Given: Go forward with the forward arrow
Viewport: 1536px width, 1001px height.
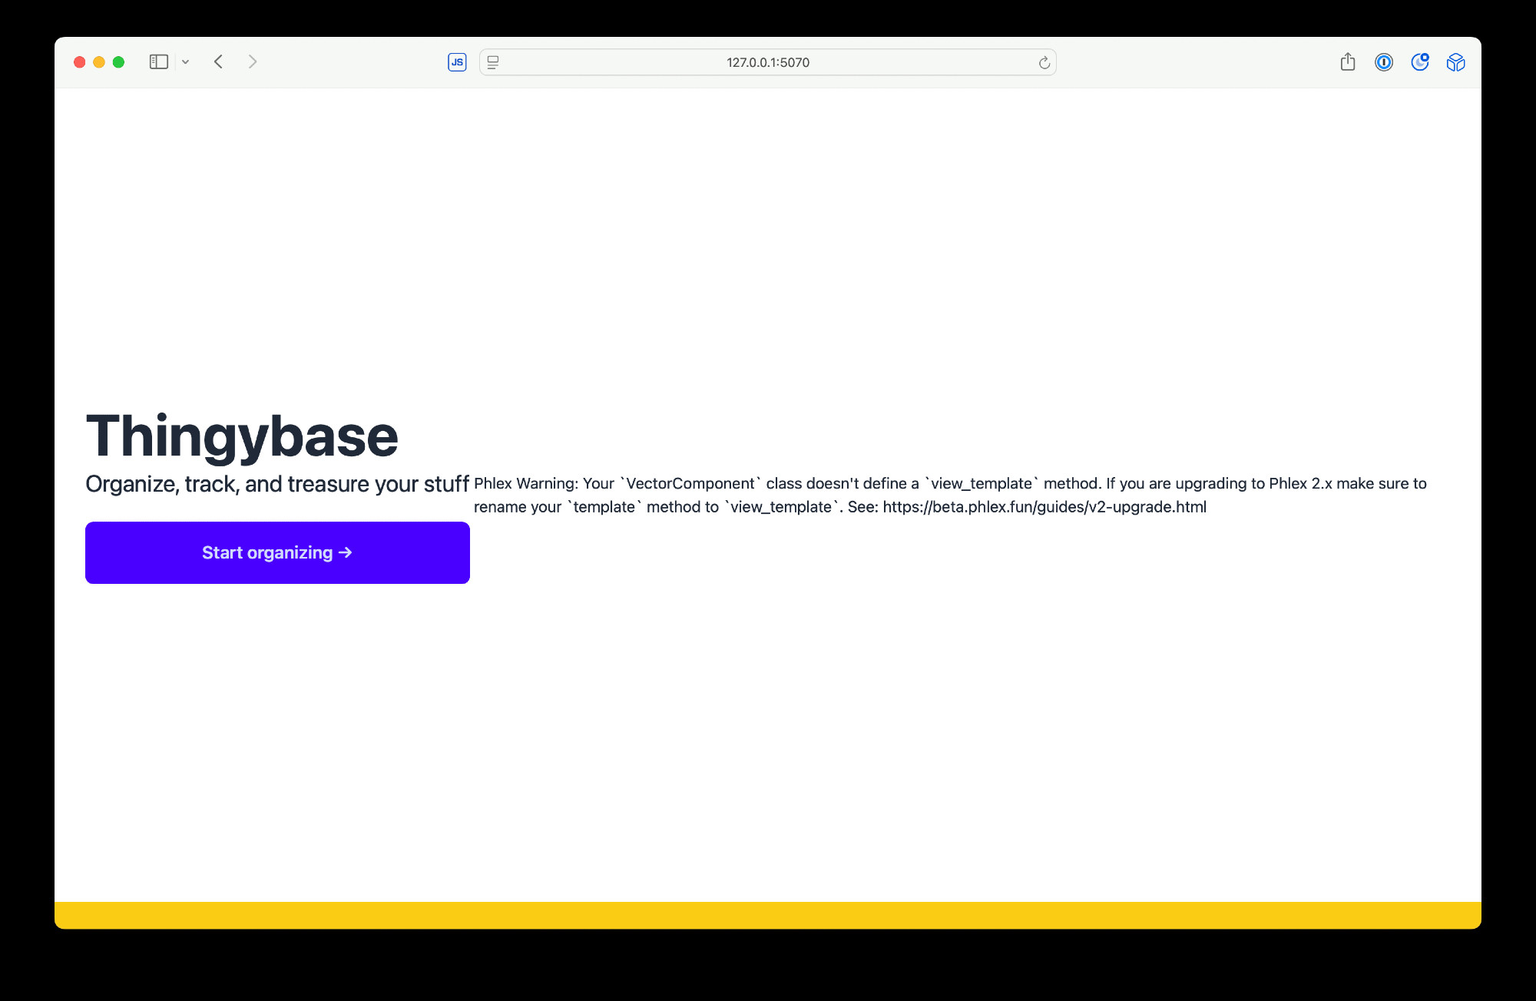Looking at the screenshot, I should [x=253, y=61].
